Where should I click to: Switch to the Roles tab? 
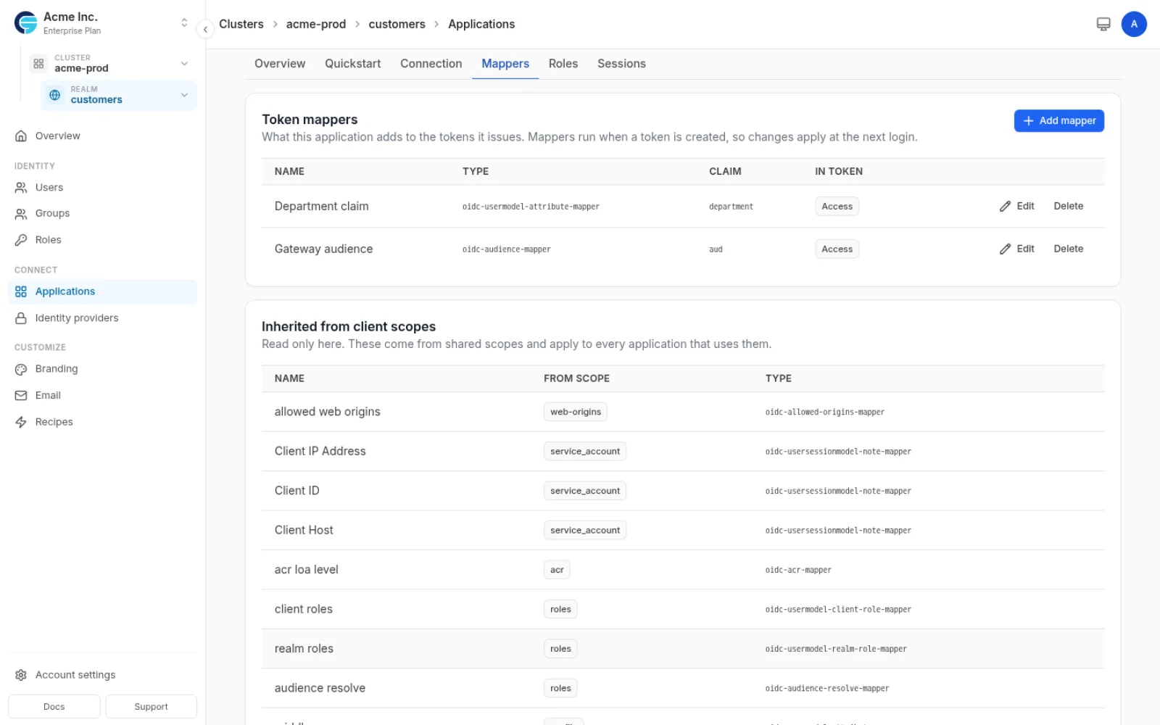(563, 64)
